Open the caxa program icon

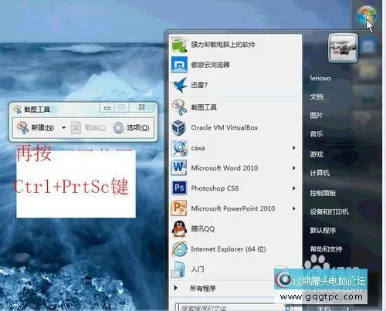click(x=179, y=148)
